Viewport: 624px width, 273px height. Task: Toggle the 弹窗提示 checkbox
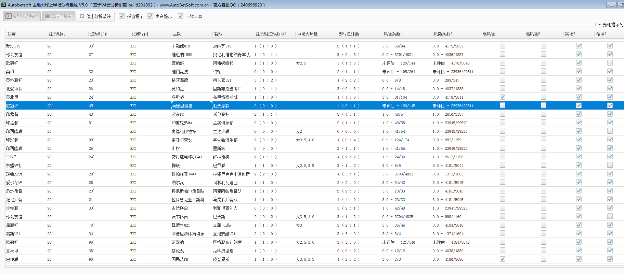[x=122, y=16]
